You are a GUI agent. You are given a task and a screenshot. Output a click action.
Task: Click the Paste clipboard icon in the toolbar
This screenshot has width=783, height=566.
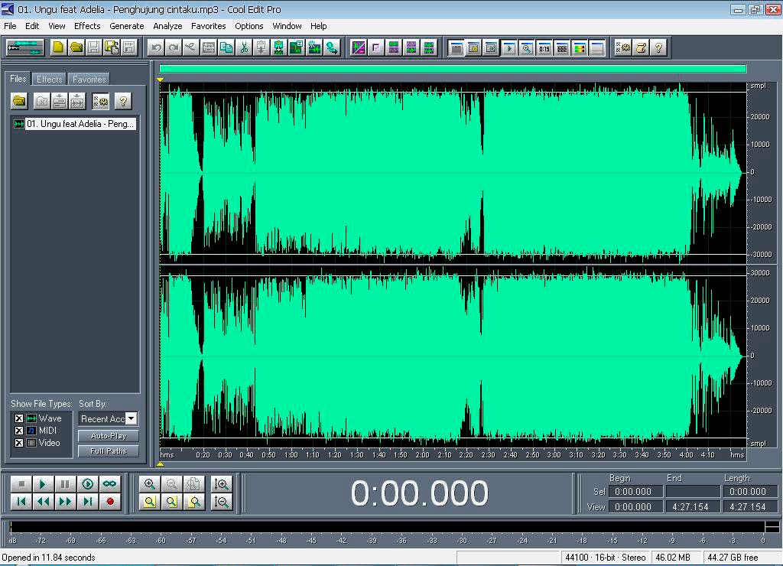[x=262, y=48]
